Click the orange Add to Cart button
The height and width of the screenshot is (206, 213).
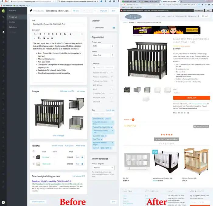pos(191,98)
